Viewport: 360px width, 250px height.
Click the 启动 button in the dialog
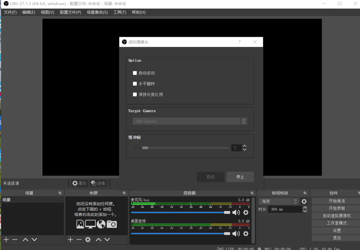[210, 177]
